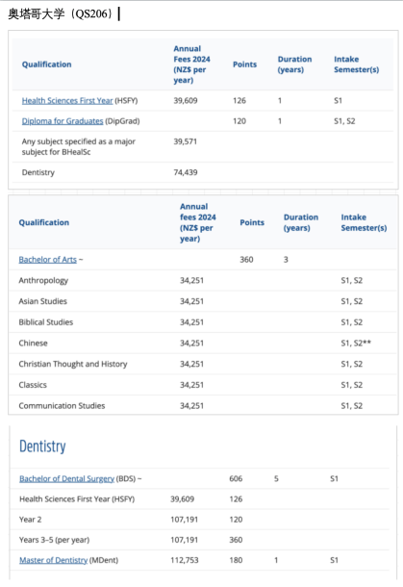The width and height of the screenshot is (403, 587).
Task: Click the 奥塔哥大学 (QS206) title text
Action: pyautogui.click(x=61, y=13)
